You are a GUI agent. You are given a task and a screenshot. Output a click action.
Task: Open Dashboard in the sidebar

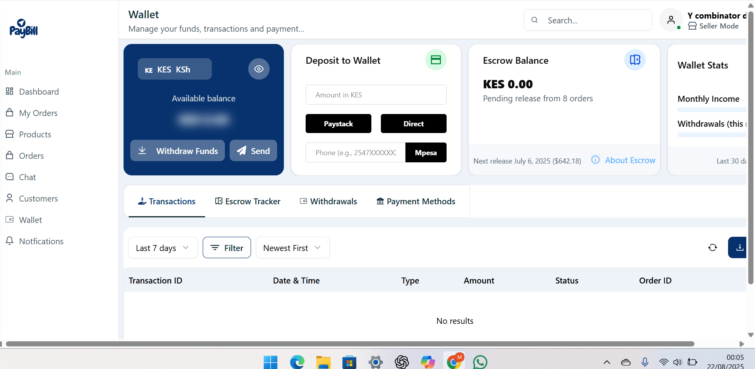(x=39, y=91)
